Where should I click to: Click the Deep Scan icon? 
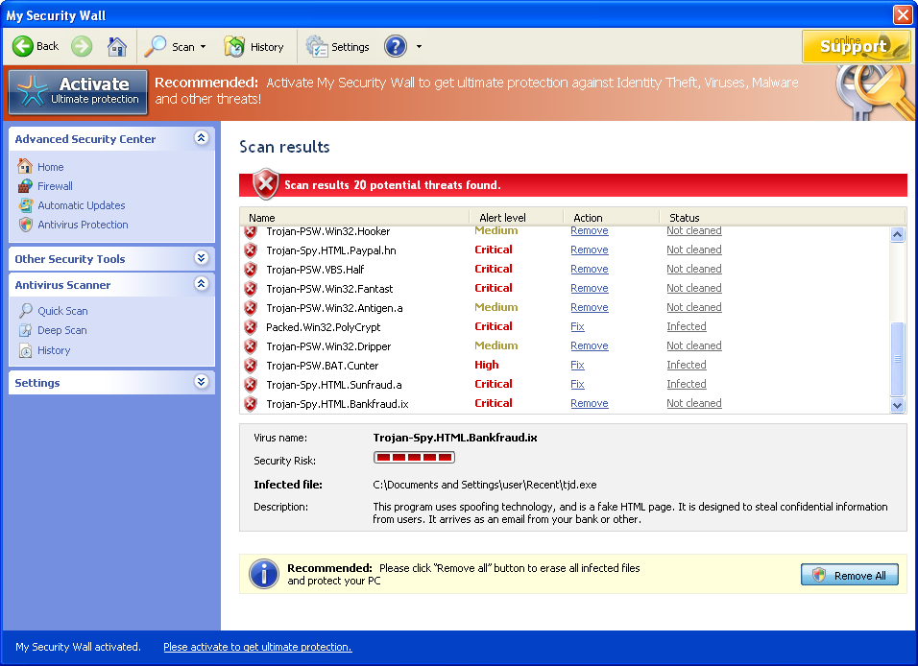tap(26, 330)
